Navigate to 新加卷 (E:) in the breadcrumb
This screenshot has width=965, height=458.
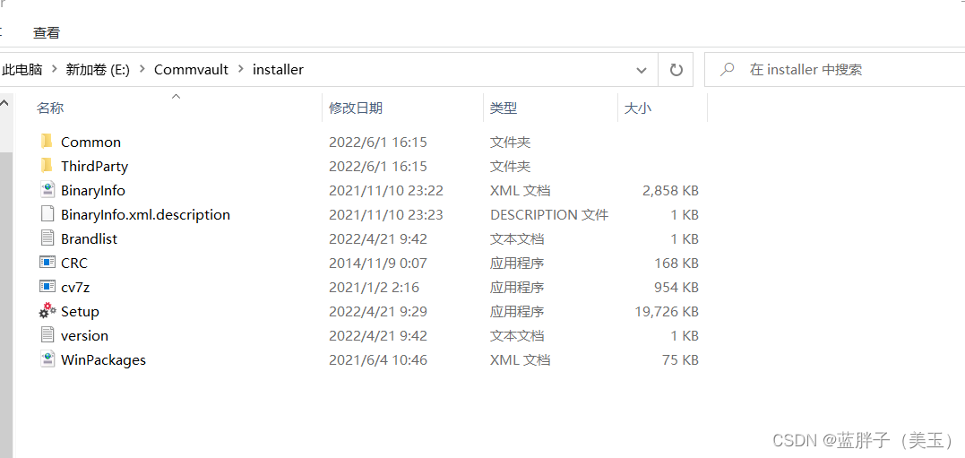coord(98,70)
